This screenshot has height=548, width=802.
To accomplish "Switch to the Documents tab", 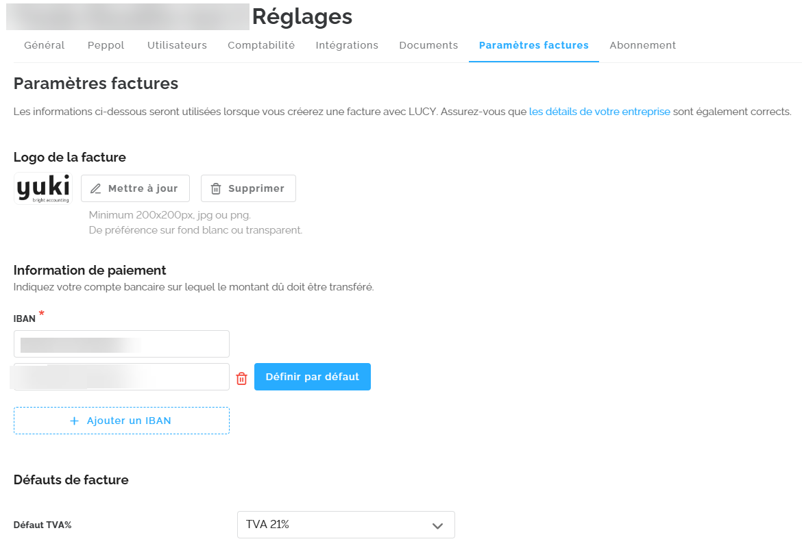I will pyautogui.click(x=428, y=45).
